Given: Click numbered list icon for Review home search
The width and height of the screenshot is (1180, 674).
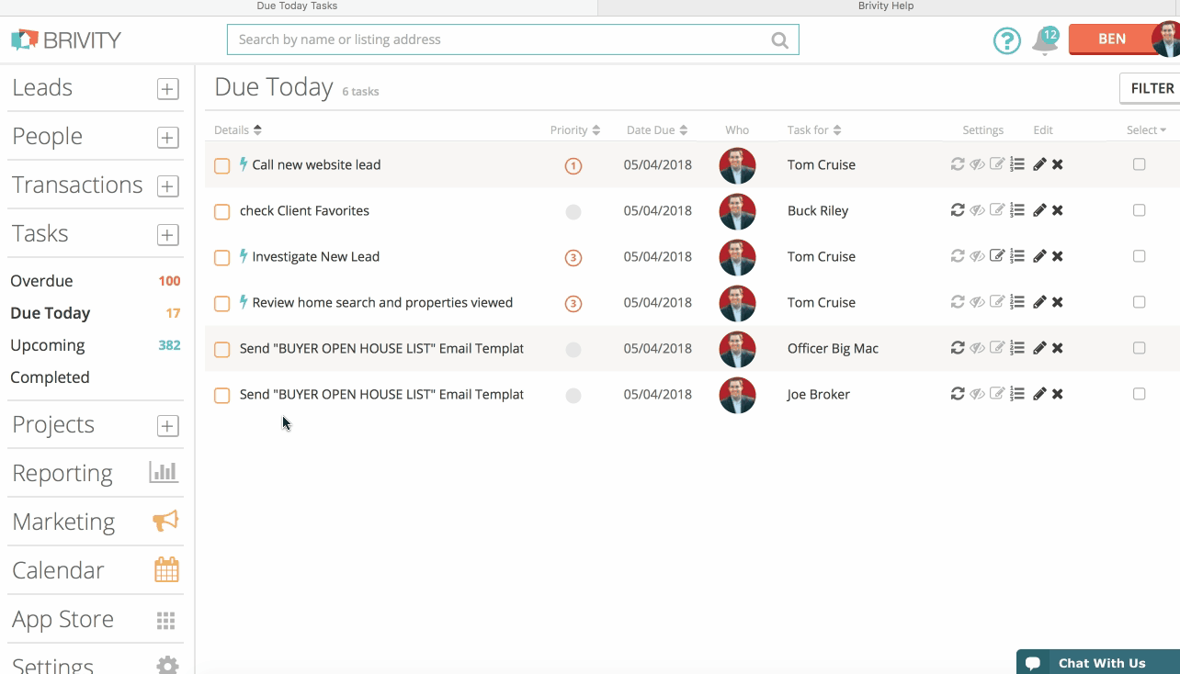Looking at the screenshot, I should tap(1017, 302).
